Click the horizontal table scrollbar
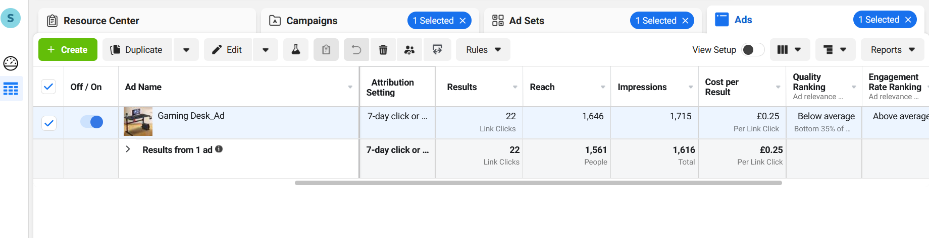The height and width of the screenshot is (238, 929). 538,183
